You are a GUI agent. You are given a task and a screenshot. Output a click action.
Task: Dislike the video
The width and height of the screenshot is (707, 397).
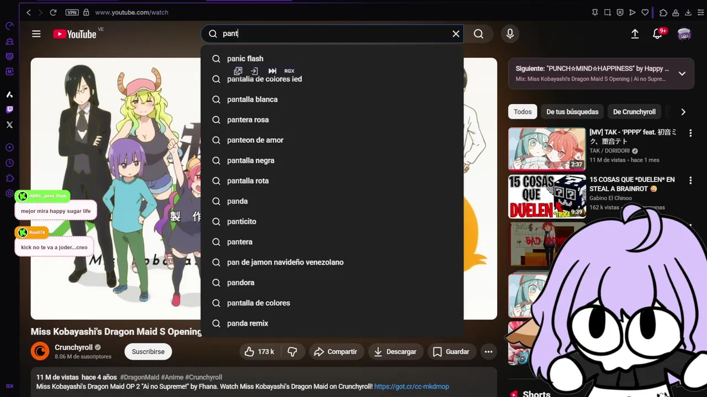coord(293,352)
